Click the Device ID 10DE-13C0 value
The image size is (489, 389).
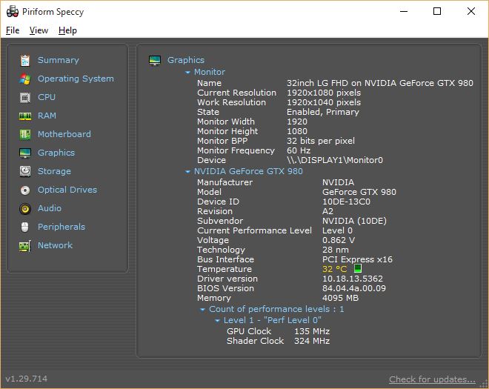tap(346, 202)
